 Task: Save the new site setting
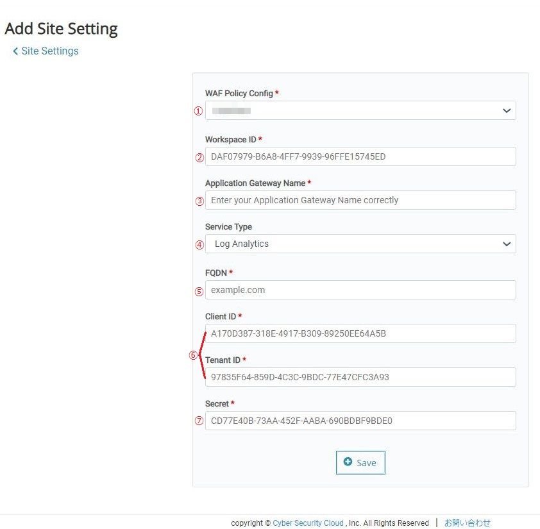[360, 462]
